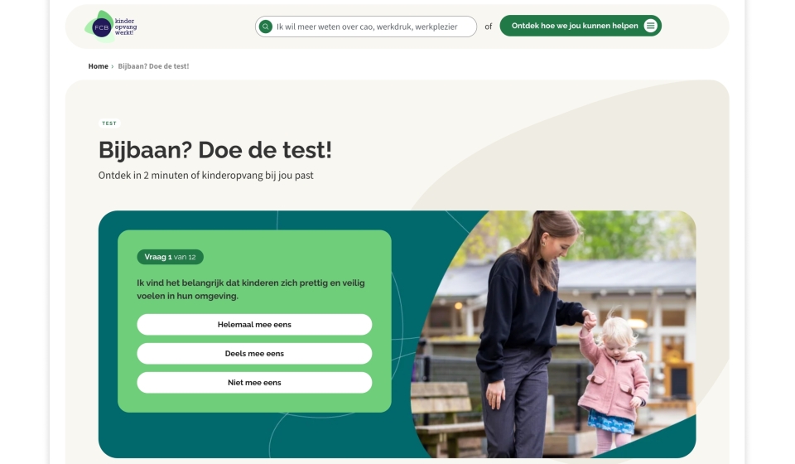Click the 'Bijbaan? Doe de test!' page heading

[214, 150]
